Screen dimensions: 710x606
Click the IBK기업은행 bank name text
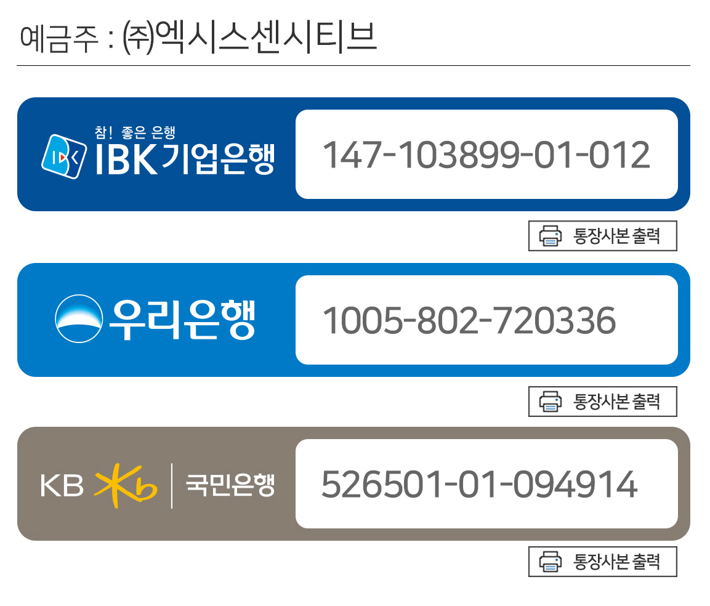point(185,160)
